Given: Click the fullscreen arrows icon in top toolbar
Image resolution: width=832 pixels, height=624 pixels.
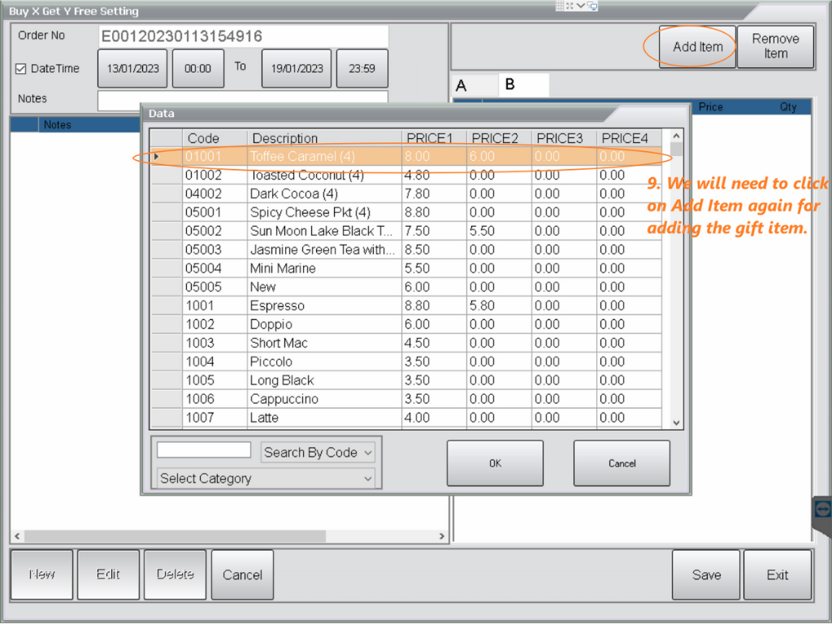Looking at the screenshot, I should pos(570,6).
